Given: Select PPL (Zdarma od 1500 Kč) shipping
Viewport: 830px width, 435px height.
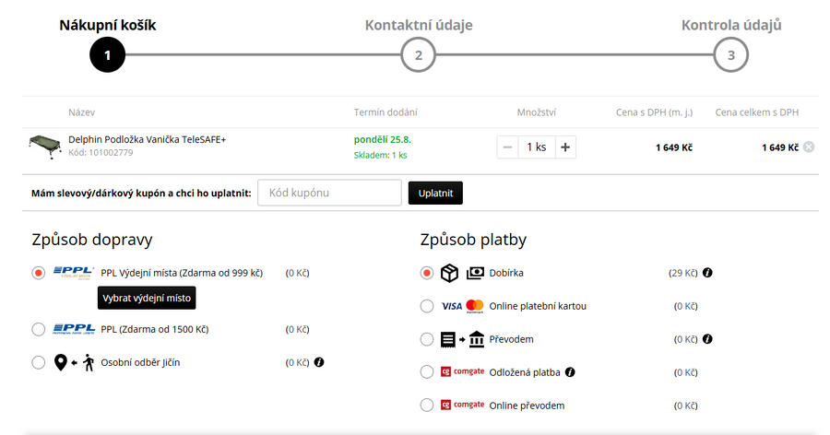Looking at the screenshot, I should pos(39,329).
